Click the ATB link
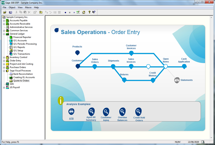The width and height of the screenshot is (215, 145). coord(71,118)
